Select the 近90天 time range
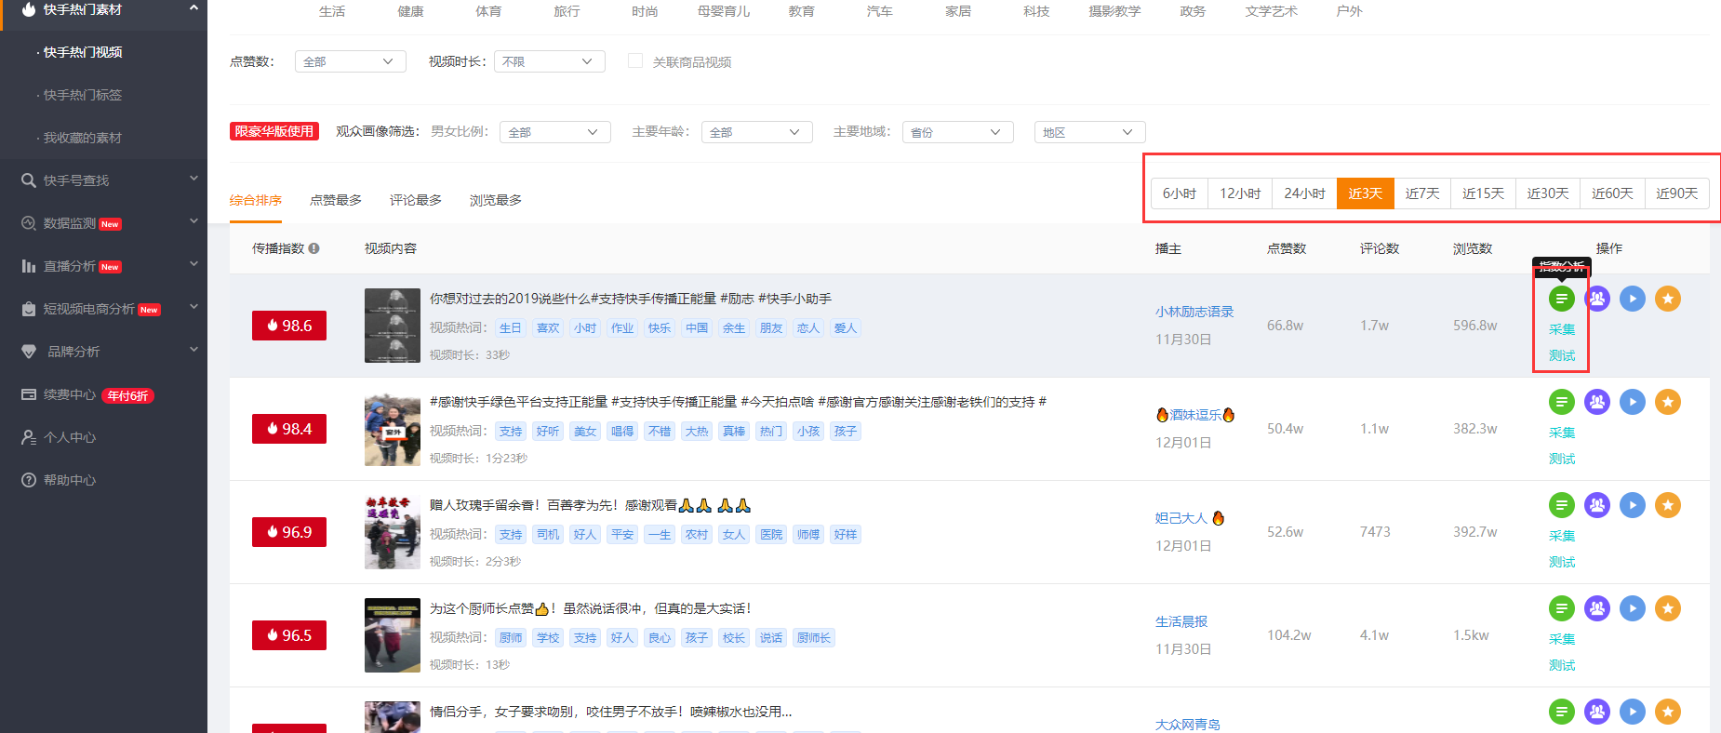Image resolution: width=1721 pixels, height=733 pixels. 1677,193
